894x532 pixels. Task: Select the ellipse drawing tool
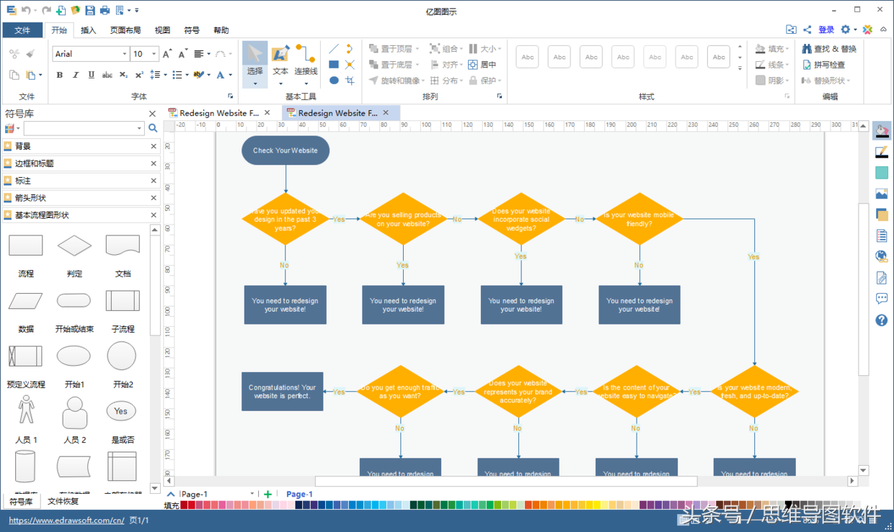coord(334,80)
